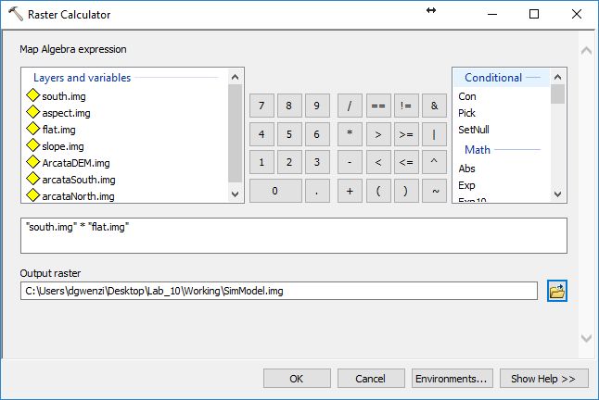Click the yellow diamond icon beside slope.img
599x400 pixels.
pos(33,145)
